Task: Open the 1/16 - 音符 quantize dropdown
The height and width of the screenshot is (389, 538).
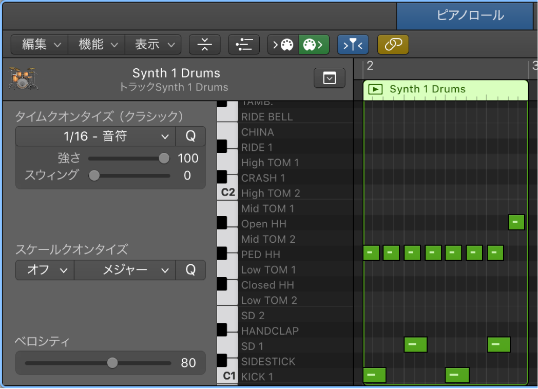Action: tap(95, 136)
